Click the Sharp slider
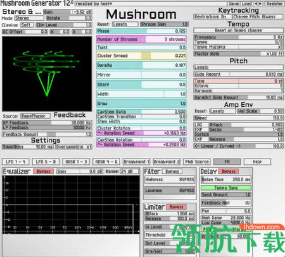 [x=141, y=85]
